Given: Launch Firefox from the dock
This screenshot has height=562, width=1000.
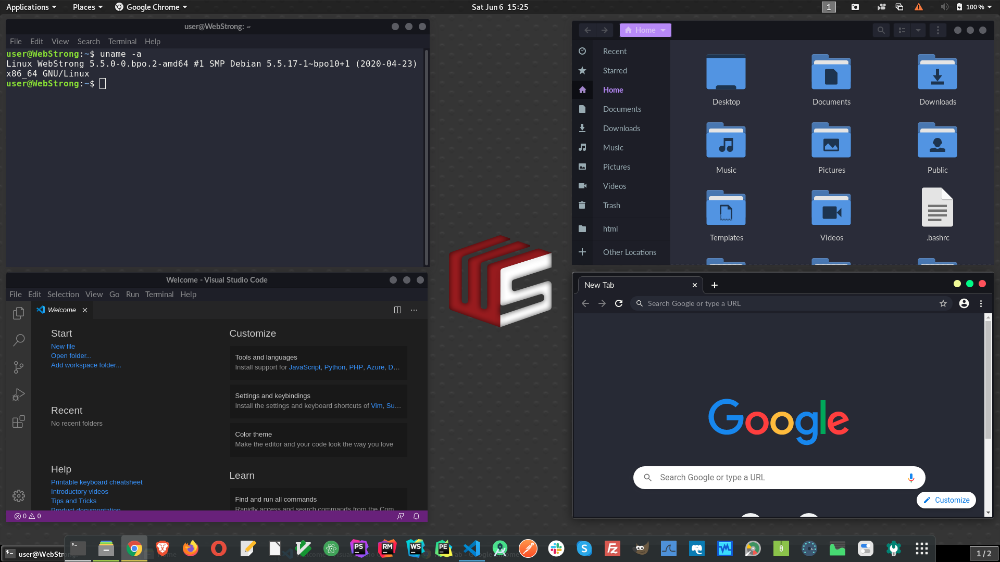Looking at the screenshot, I should pos(191,548).
